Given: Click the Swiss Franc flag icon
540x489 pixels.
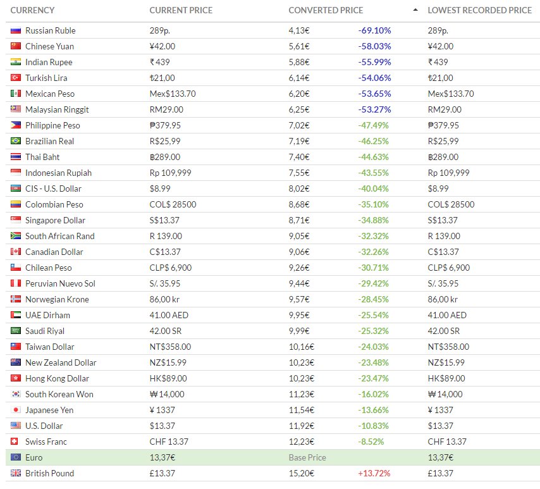Looking at the screenshot, I should coord(14,442).
